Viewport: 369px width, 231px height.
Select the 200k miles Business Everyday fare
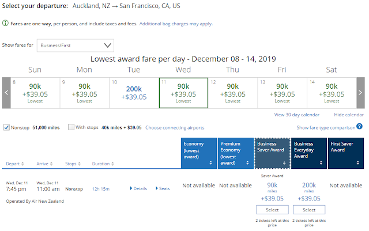point(308,210)
